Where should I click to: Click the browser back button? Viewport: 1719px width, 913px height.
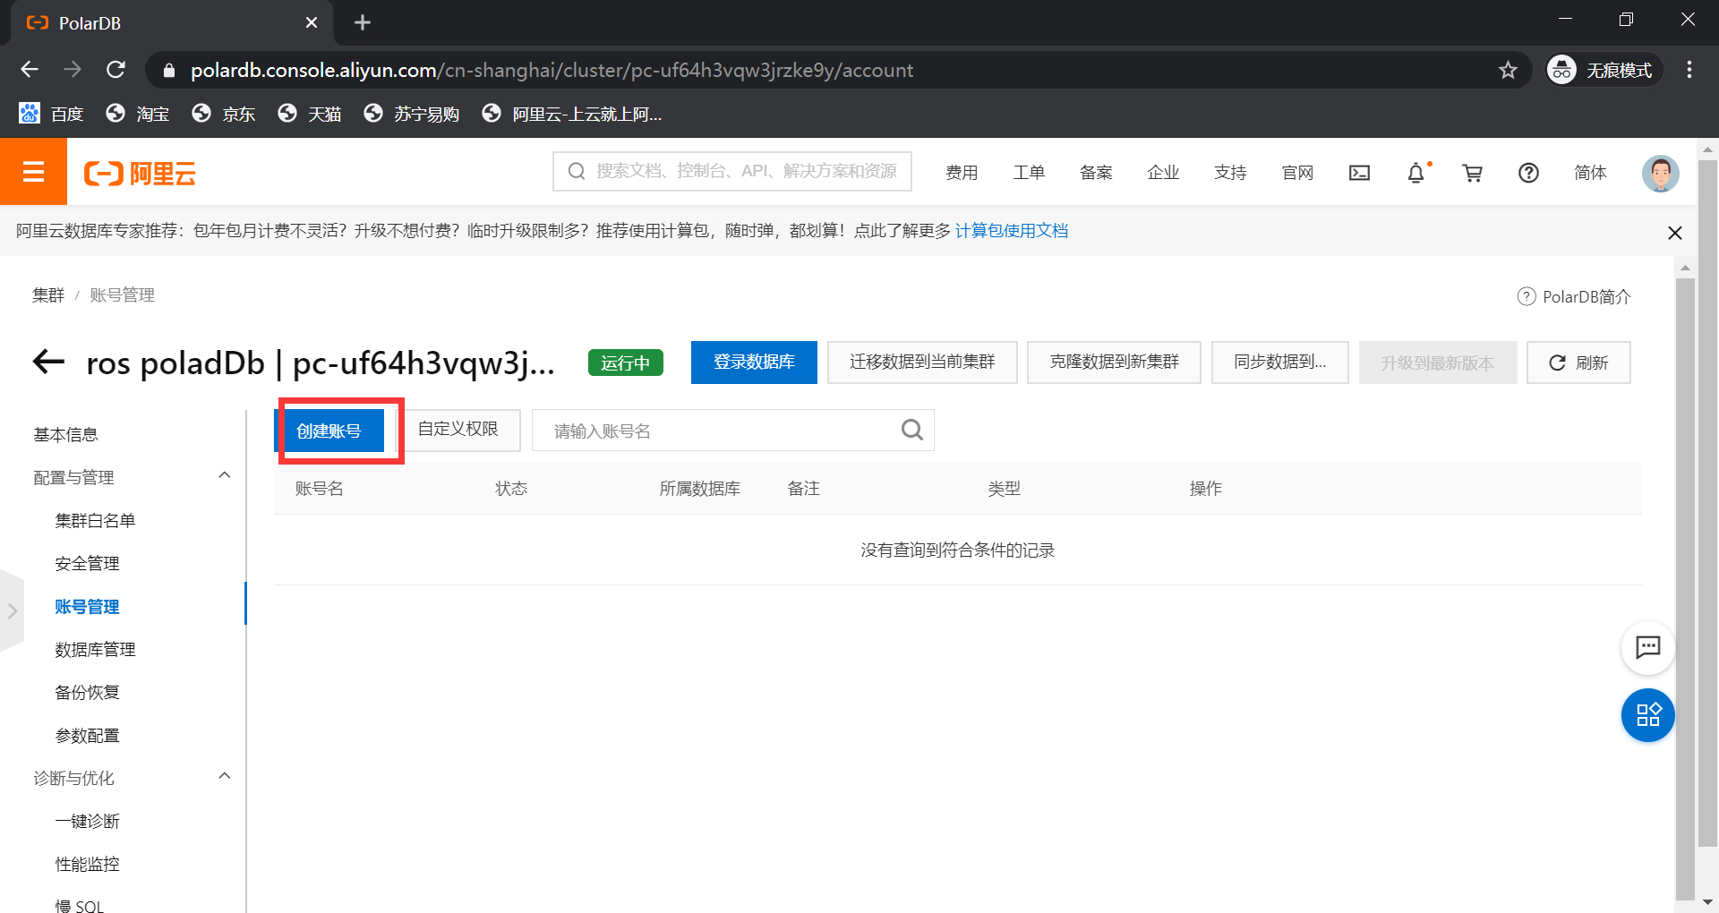point(30,70)
